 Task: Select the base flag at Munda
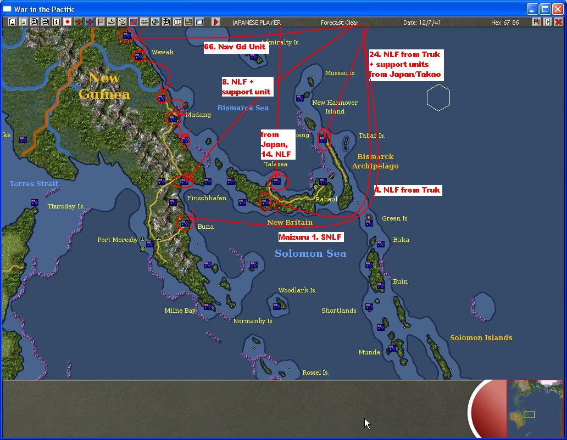(x=392, y=348)
